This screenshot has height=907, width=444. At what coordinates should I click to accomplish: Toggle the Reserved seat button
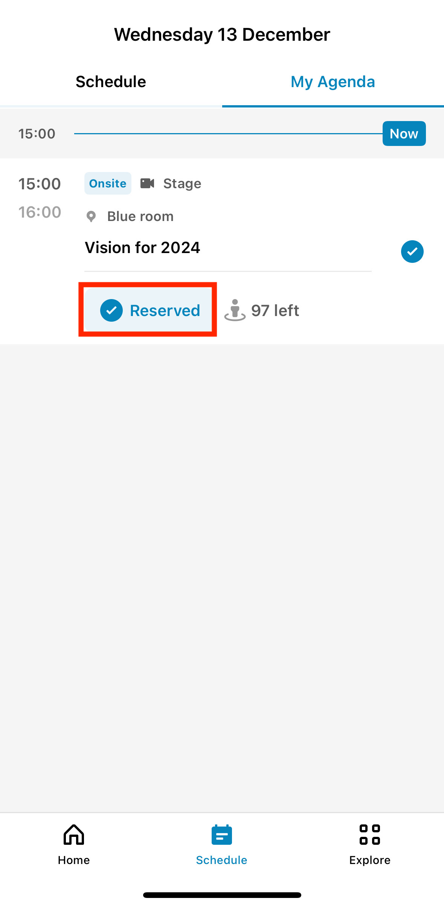148,310
